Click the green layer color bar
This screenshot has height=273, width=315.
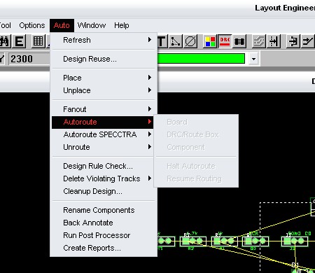point(201,59)
